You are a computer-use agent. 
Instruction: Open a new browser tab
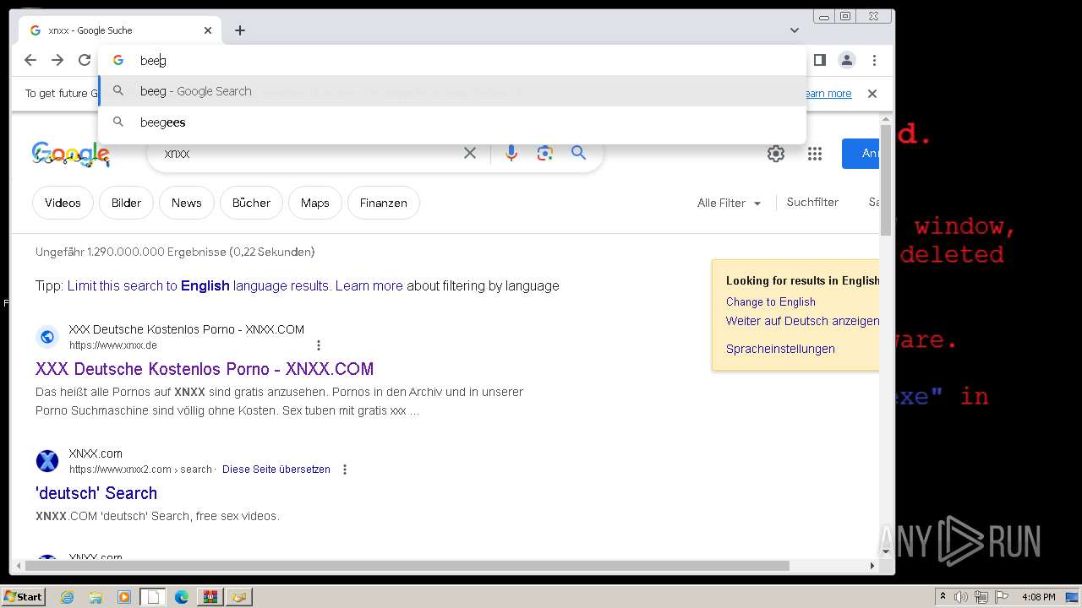[240, 30]
